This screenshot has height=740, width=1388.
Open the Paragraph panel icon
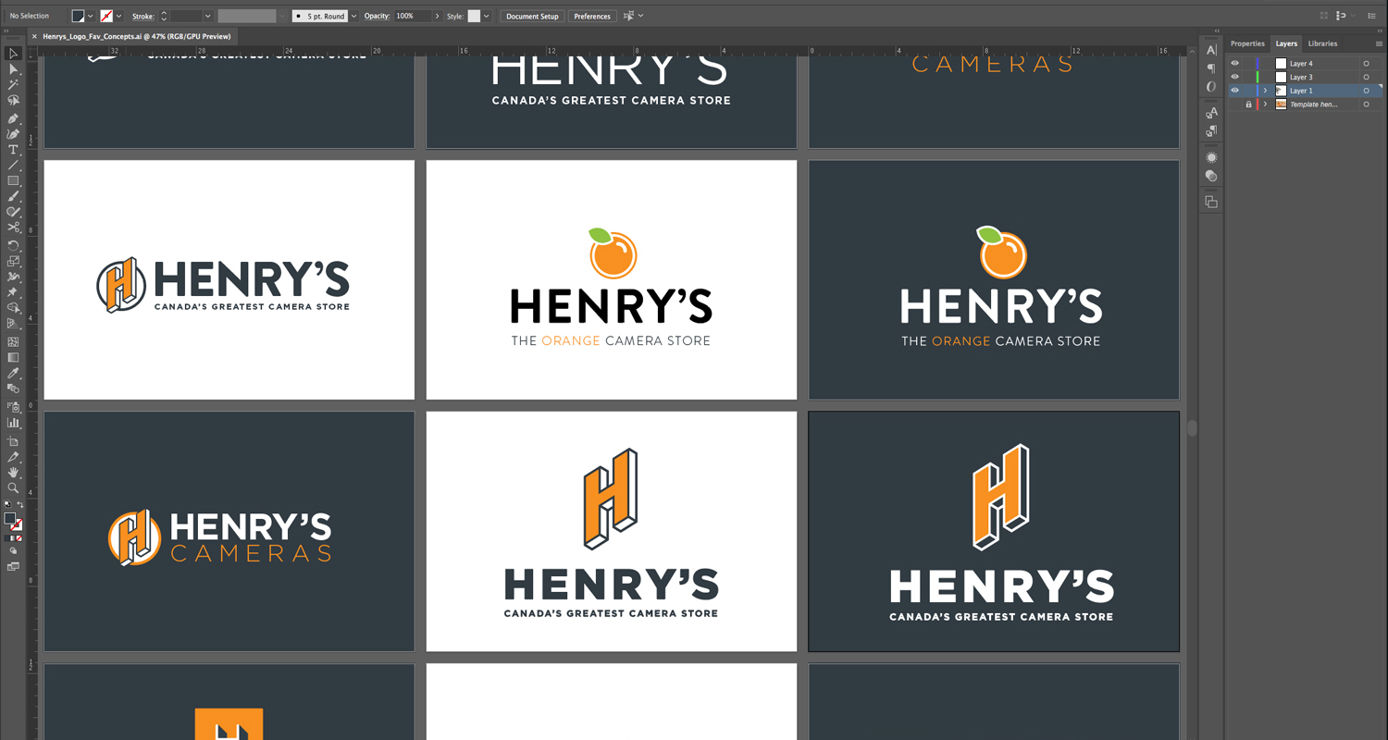(1211, 68)
